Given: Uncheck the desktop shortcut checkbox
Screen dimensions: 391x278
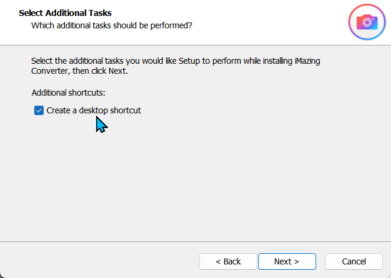Looking at the screenshot, I should pos(39,110).
